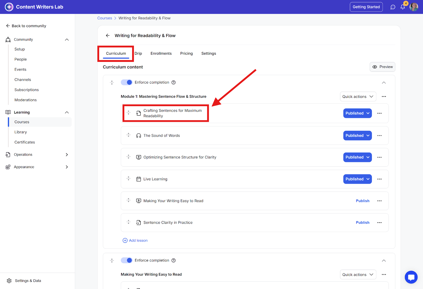Open the support chat widget
The height and width of the screenshot is (289, 423).
(x=411, y=277)
